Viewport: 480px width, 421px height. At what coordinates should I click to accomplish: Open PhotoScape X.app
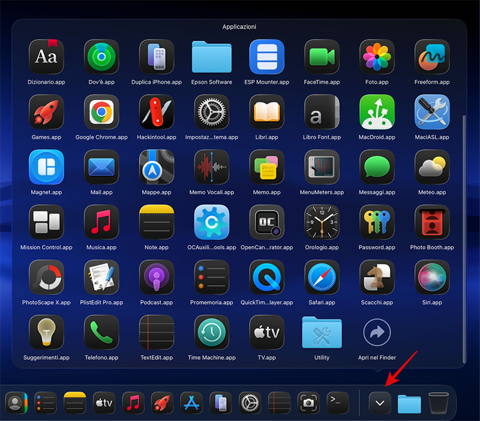click(46, 277)
